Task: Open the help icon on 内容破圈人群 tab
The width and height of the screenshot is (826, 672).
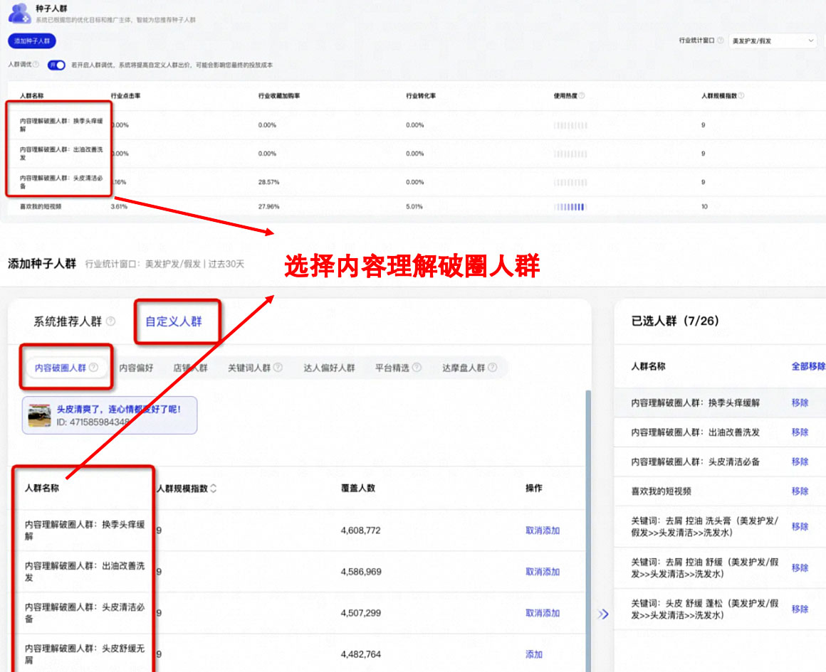Action: pos(93,368)
